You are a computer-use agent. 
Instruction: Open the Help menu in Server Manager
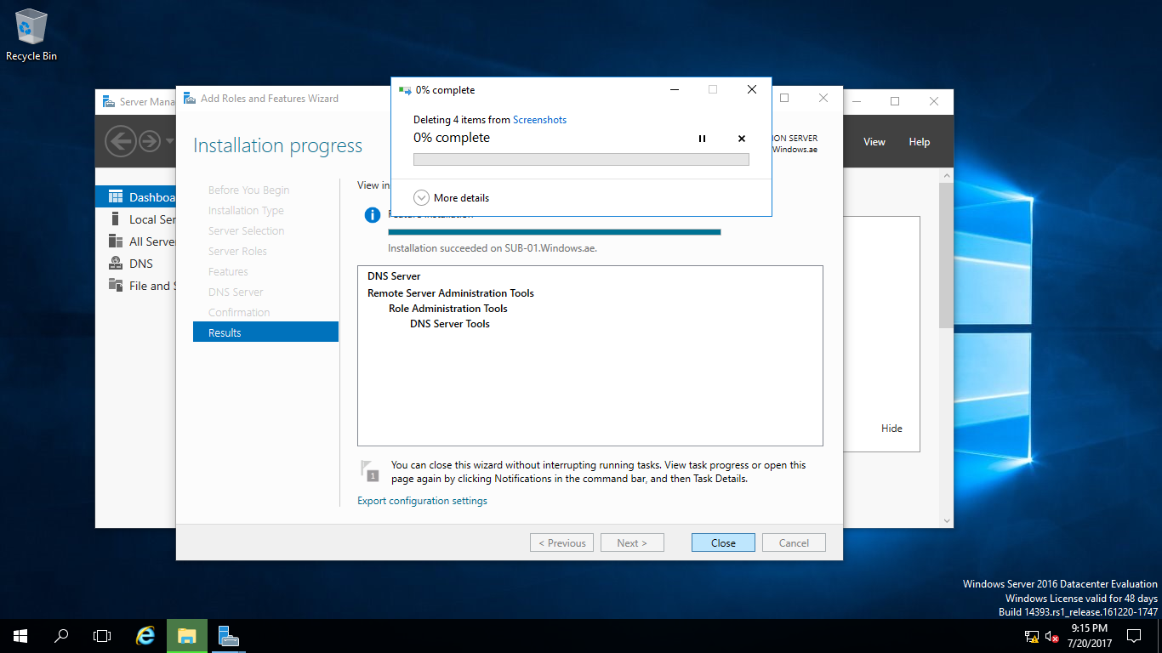click(920, 142)
